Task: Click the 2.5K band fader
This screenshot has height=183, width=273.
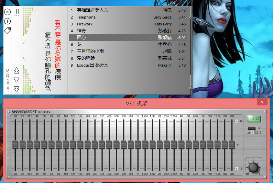Action: click(x=167, y=145)
